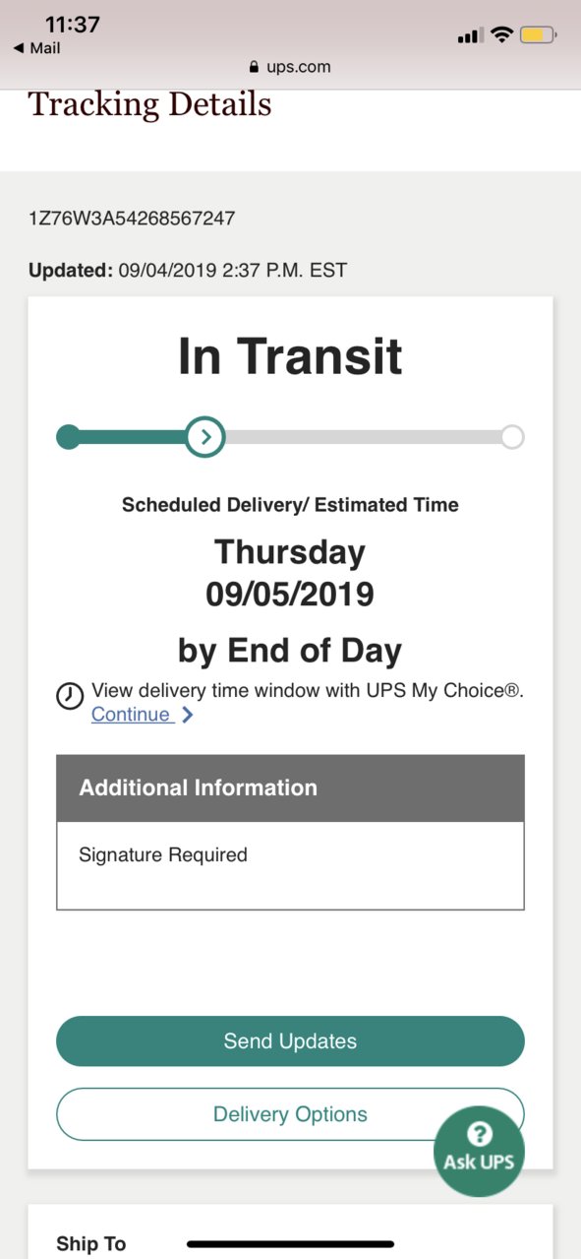Tap the Send Updates button
The height and width of the screenshot is (1259, 581).
point(290,1041)
